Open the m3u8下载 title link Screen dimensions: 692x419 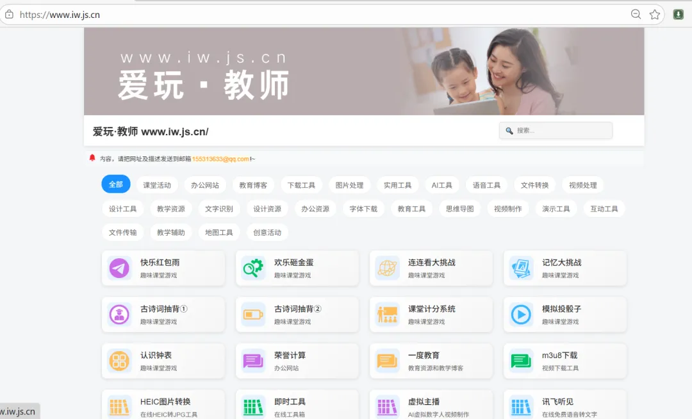559,355
